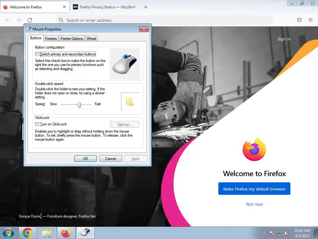Click the test folder icon
The width and height of the screenshot is (318, 239).
point(129,101)
